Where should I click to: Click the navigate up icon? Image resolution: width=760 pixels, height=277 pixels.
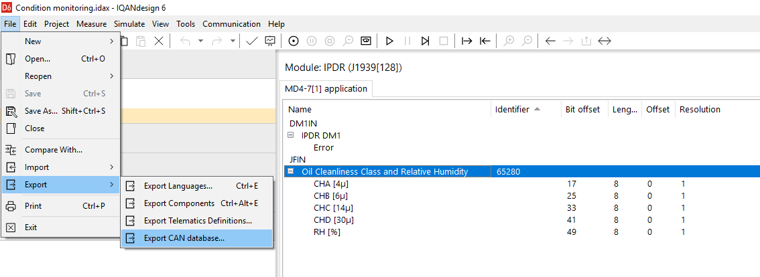[586, 41]
